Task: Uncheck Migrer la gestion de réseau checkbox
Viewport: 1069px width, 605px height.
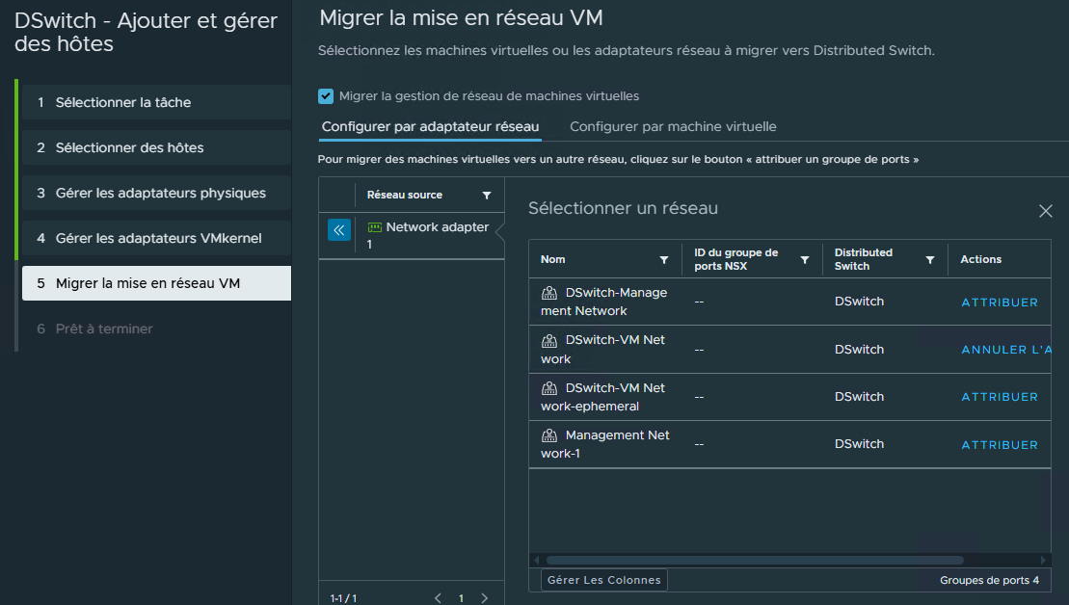Action: click(326, 96)
